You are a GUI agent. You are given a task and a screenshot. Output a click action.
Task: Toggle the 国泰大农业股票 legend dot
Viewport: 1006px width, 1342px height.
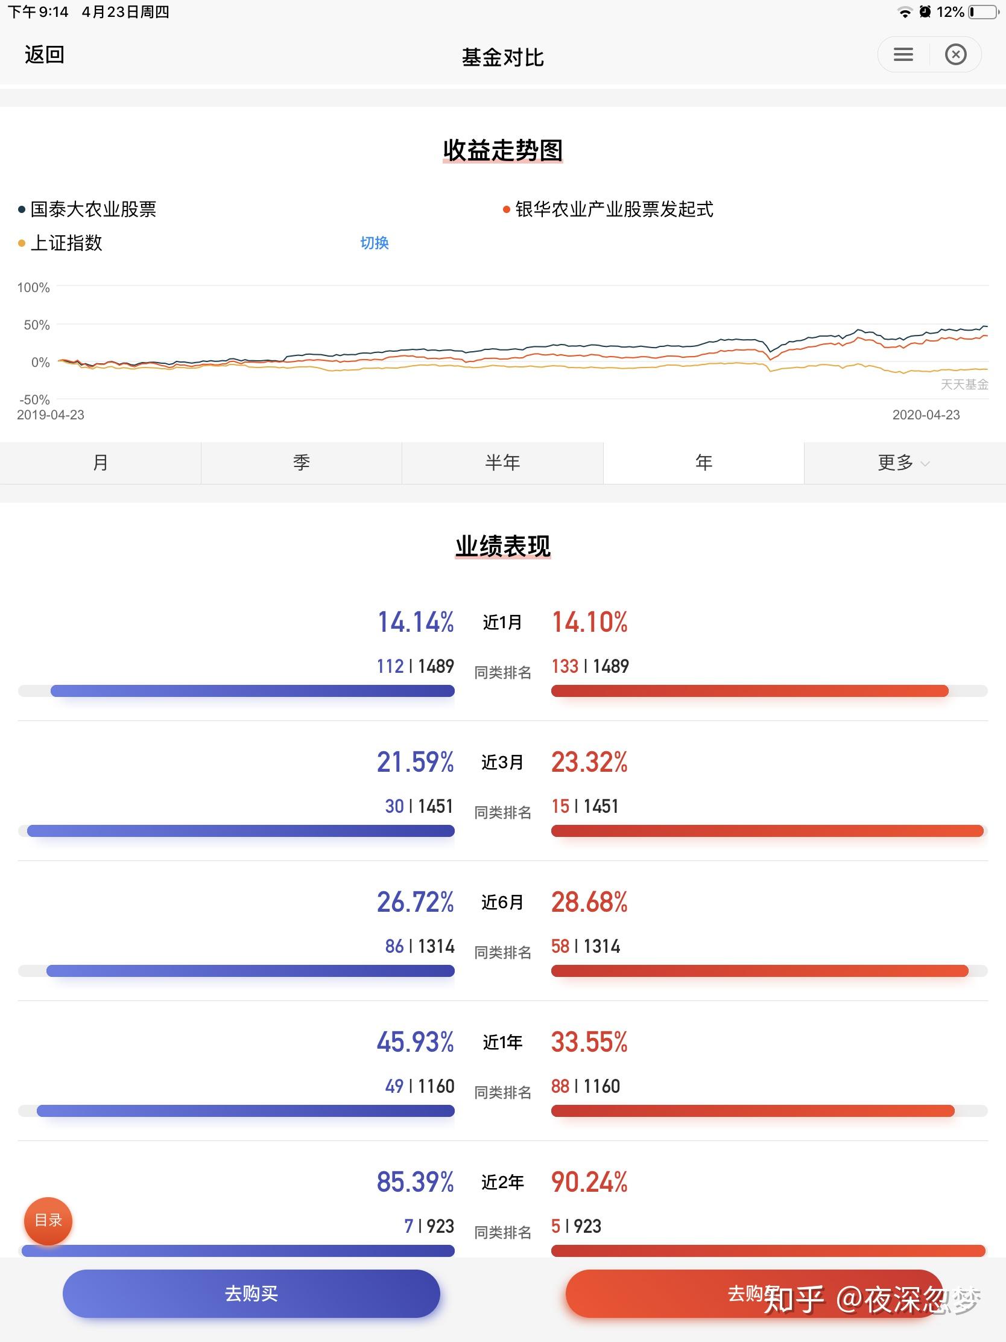click(x=22, y=210)
